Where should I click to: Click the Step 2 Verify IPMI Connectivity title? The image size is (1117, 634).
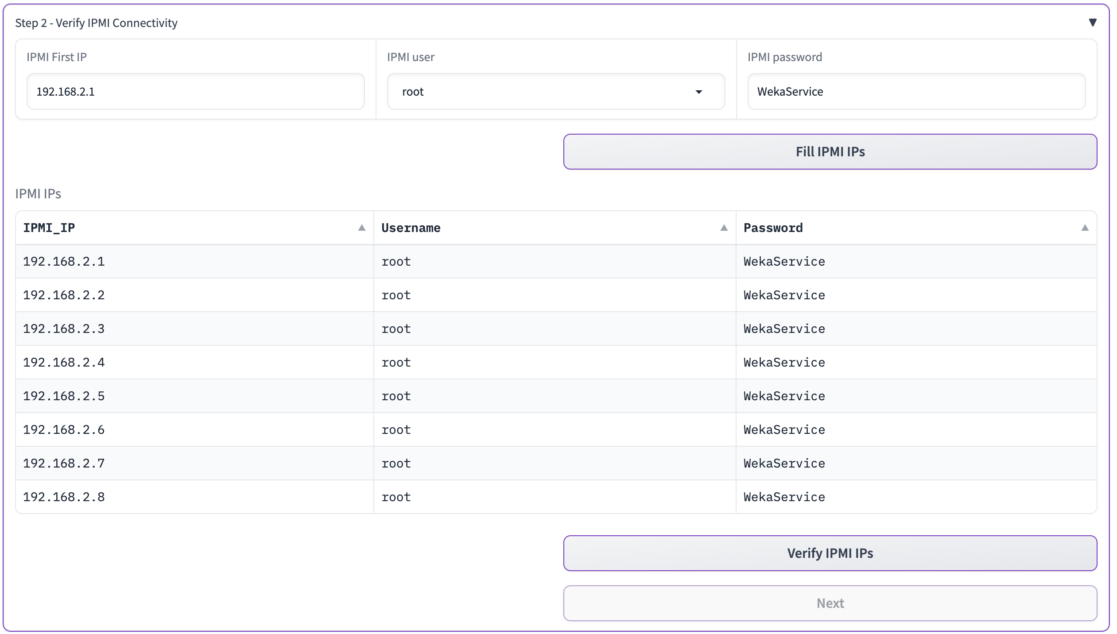click(96, 23)
